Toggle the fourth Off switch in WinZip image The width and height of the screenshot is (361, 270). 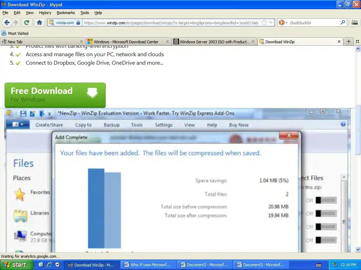(x=326, y=240)
